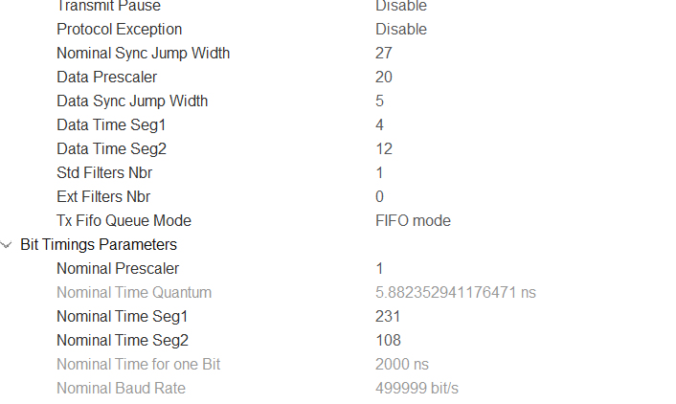Edit Ext Filters Nbr value 0
The width and height of the screenshot is (676, 404).
(x=380, y=197)
